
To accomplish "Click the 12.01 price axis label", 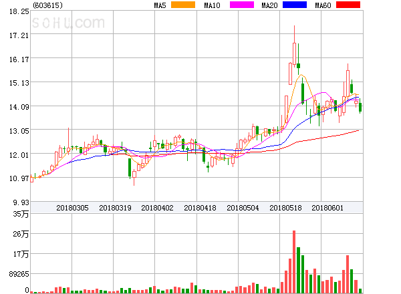I will [19, 155].
